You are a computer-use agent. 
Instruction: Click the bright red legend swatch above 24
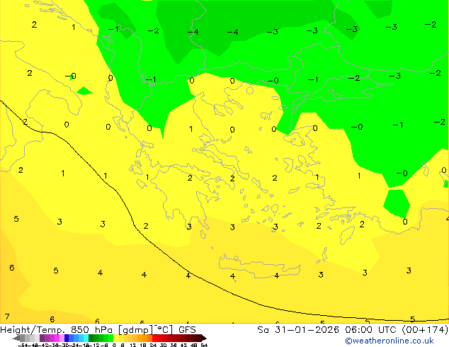(155, 338)
